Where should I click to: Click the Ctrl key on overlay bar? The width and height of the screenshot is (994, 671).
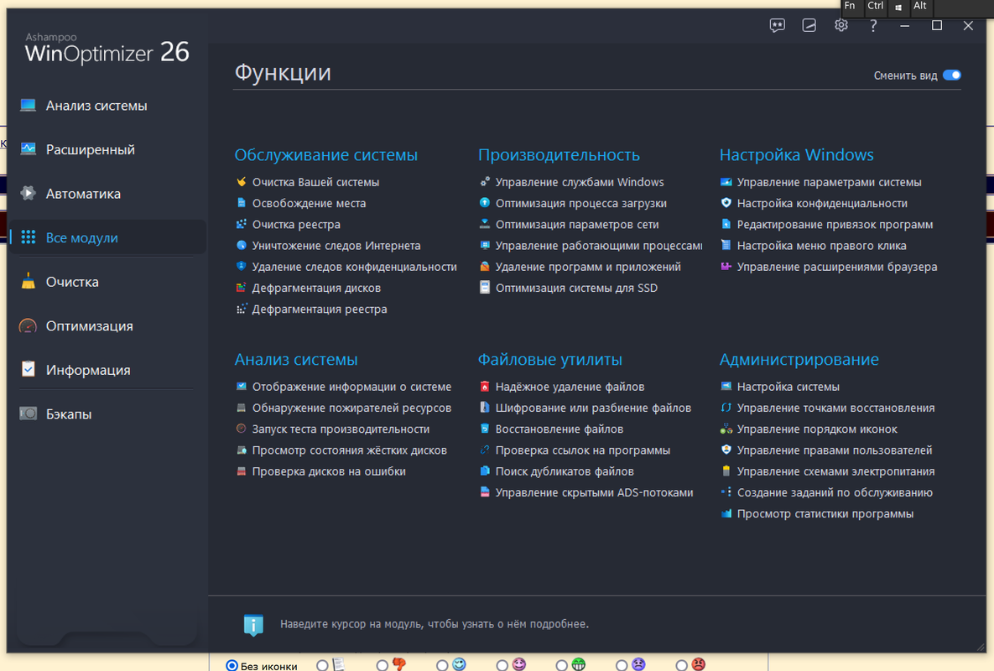875,7
